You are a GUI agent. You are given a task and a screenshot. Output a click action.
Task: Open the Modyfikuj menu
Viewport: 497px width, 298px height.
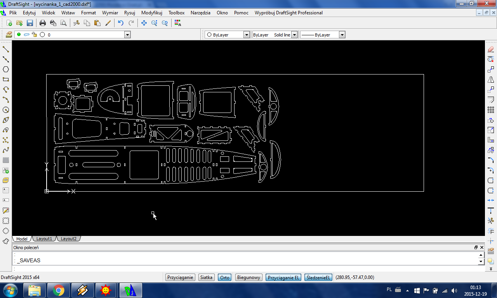[151, 13]
